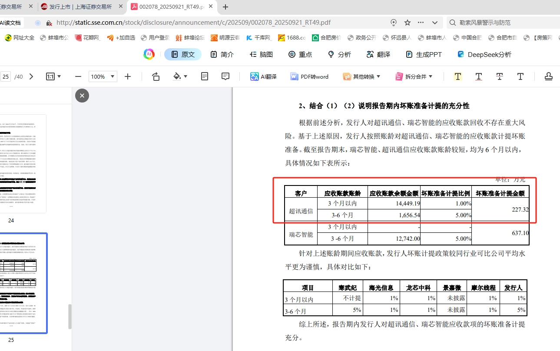Image resolution: width=560 pixels, height=351 pixels.
Task: Click the 637.10 table cell
Action: tap(500, 233)
